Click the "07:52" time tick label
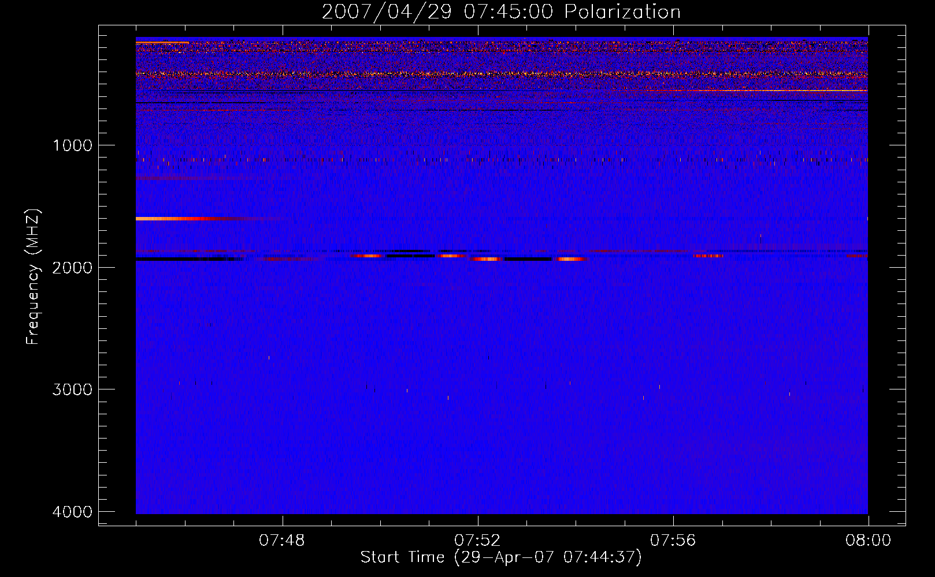Screen dimensions: 935x577 477,541
